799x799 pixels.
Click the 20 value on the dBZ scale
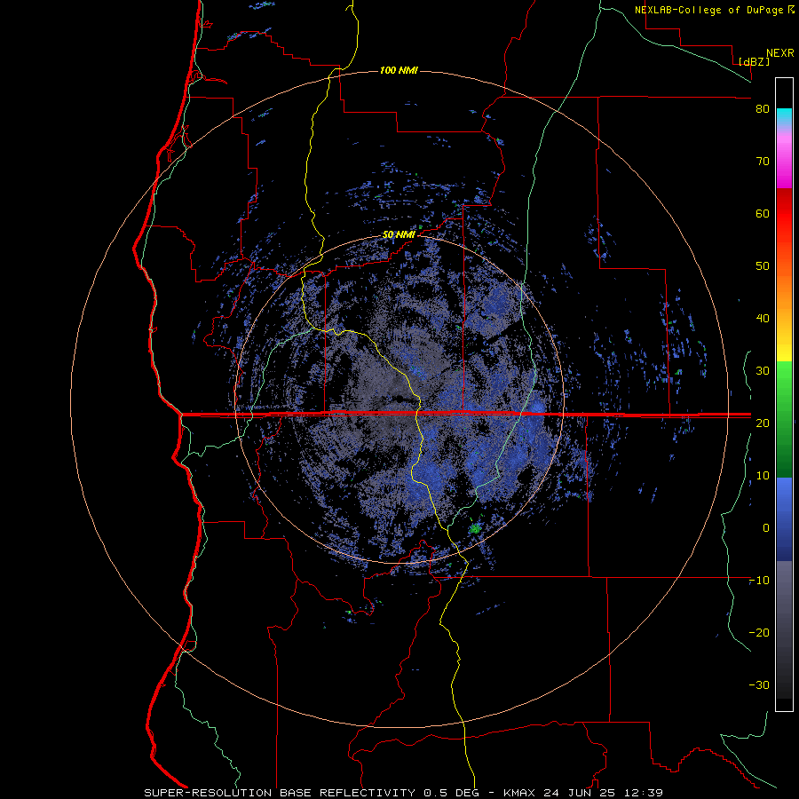coord(763,423)
